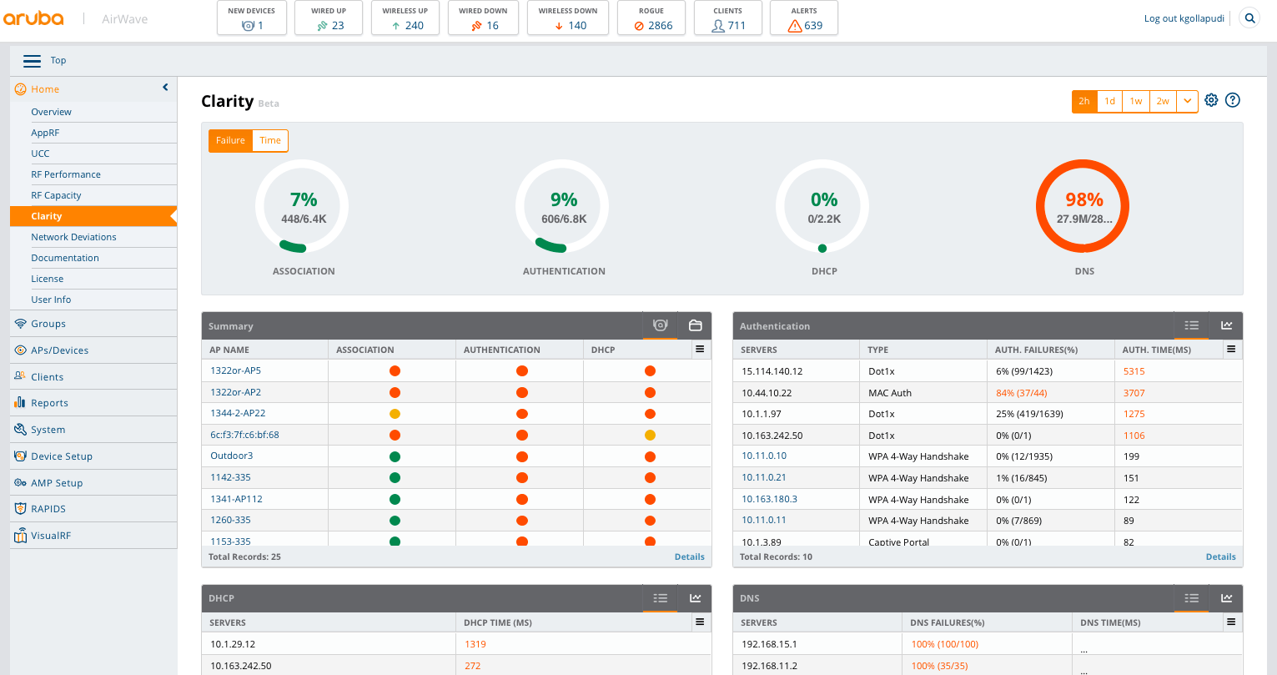Switch Summary panel to folder view icon
The width and height of the screenshot is (1277, 675).
pyautogui.click(x=695, y=325)
